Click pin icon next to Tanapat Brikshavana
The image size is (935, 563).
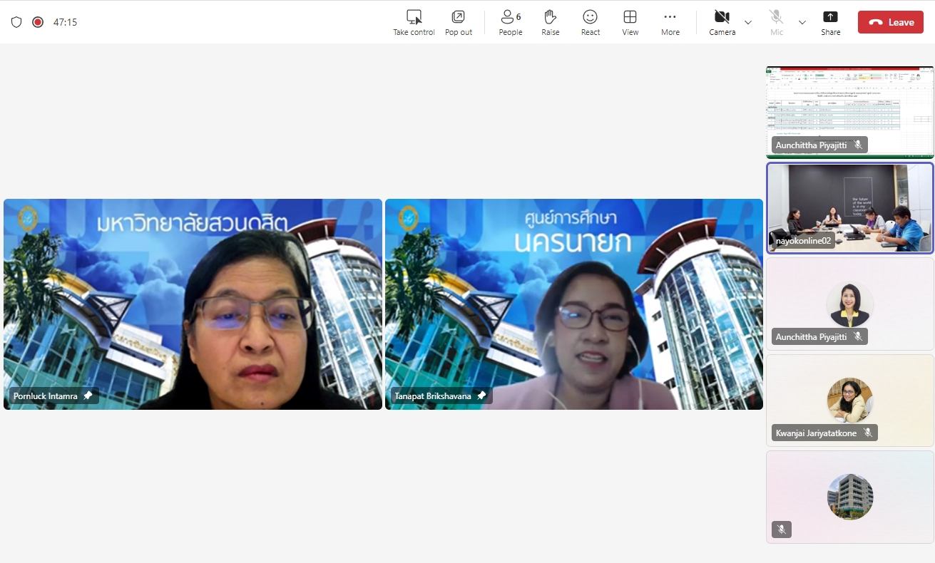[x=481, y=396]
